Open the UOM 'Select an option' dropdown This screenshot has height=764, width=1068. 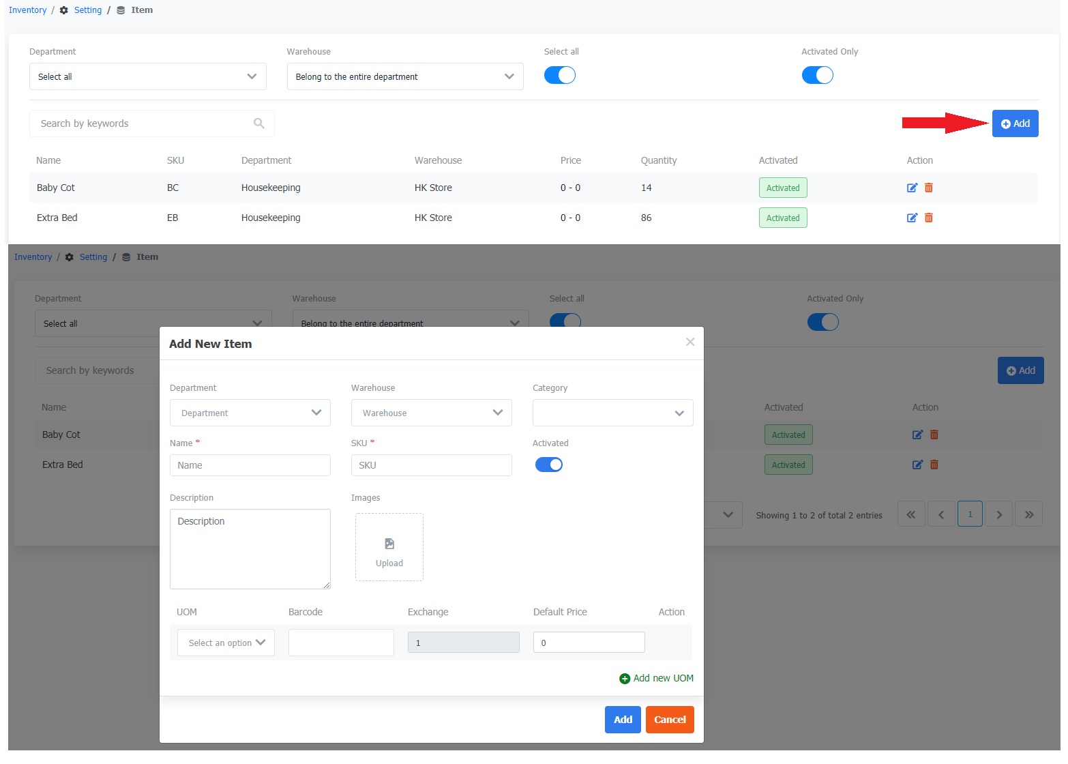(x=226, y=643)
